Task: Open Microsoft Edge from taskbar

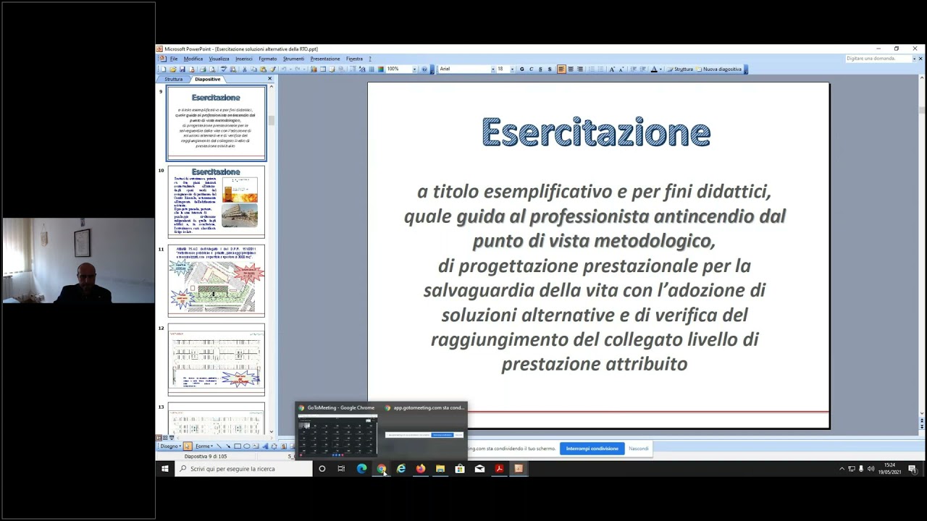Action: [361, 469]
